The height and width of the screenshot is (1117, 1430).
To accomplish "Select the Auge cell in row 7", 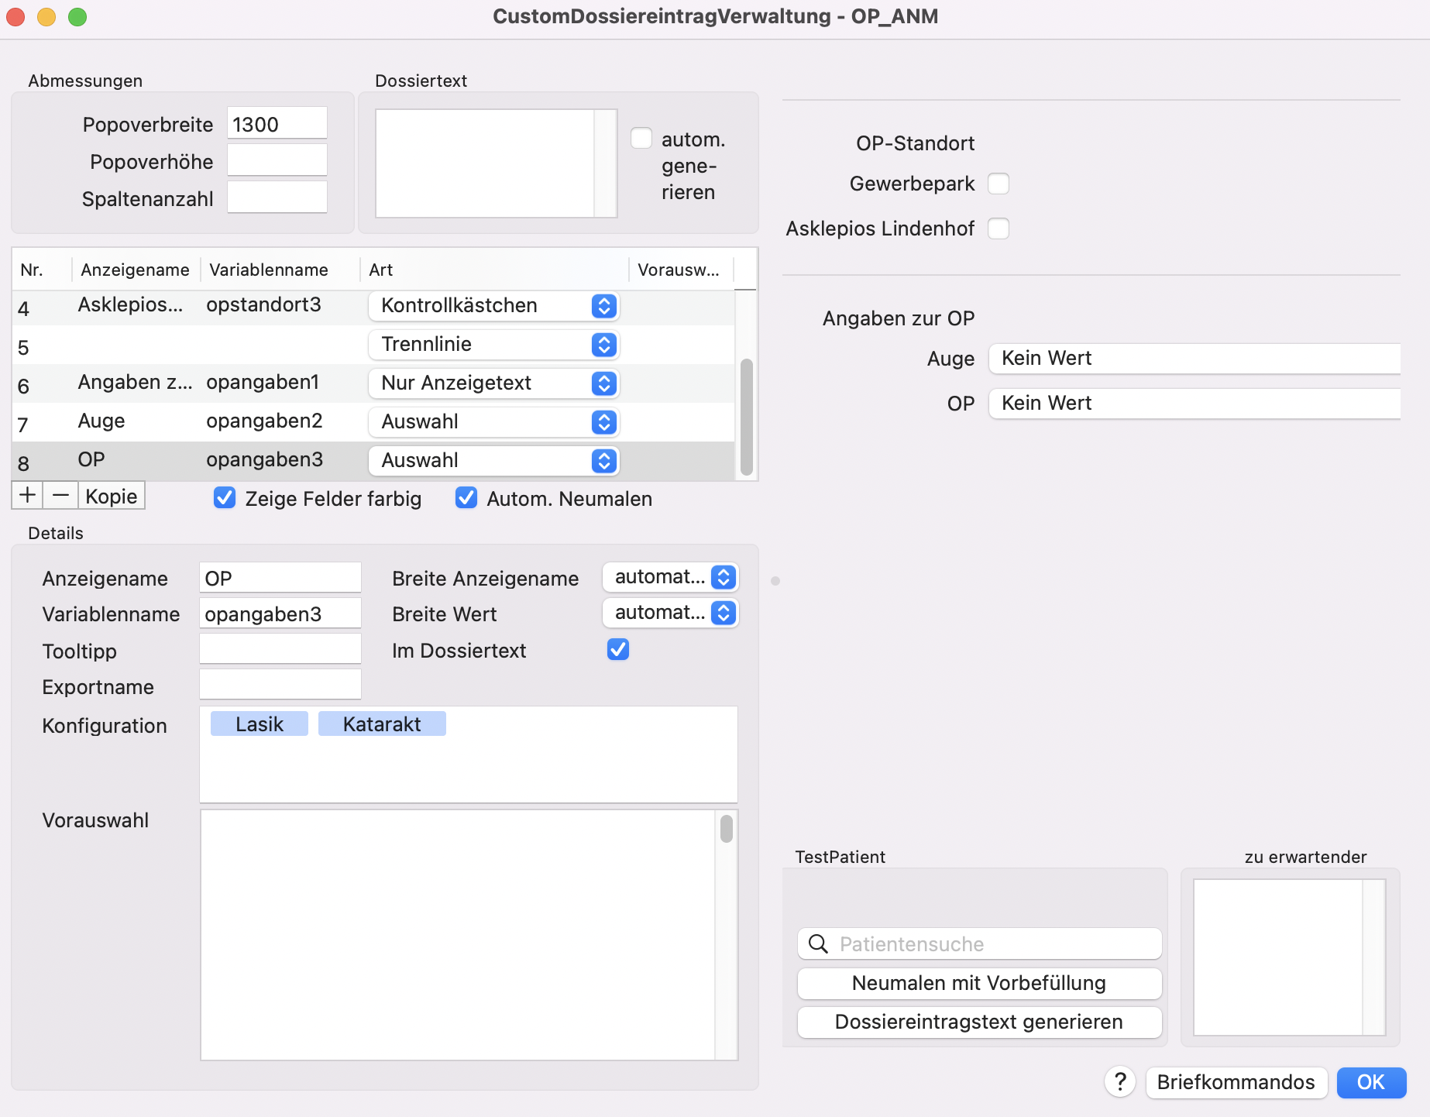I will (x=101, y=421).
